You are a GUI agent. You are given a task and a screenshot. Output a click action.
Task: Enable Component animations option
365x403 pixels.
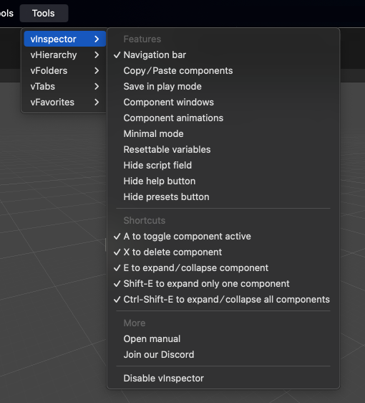coord(223,118)
